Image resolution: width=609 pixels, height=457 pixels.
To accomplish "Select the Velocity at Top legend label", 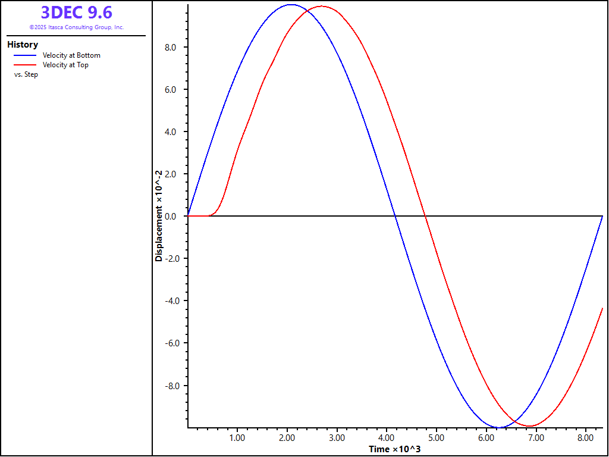I will coord(65,65).
